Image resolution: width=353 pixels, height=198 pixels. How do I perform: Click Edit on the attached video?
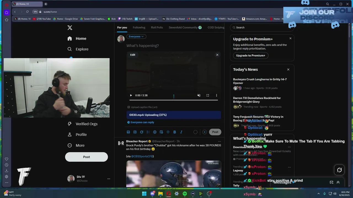click(x=133, y=55)
